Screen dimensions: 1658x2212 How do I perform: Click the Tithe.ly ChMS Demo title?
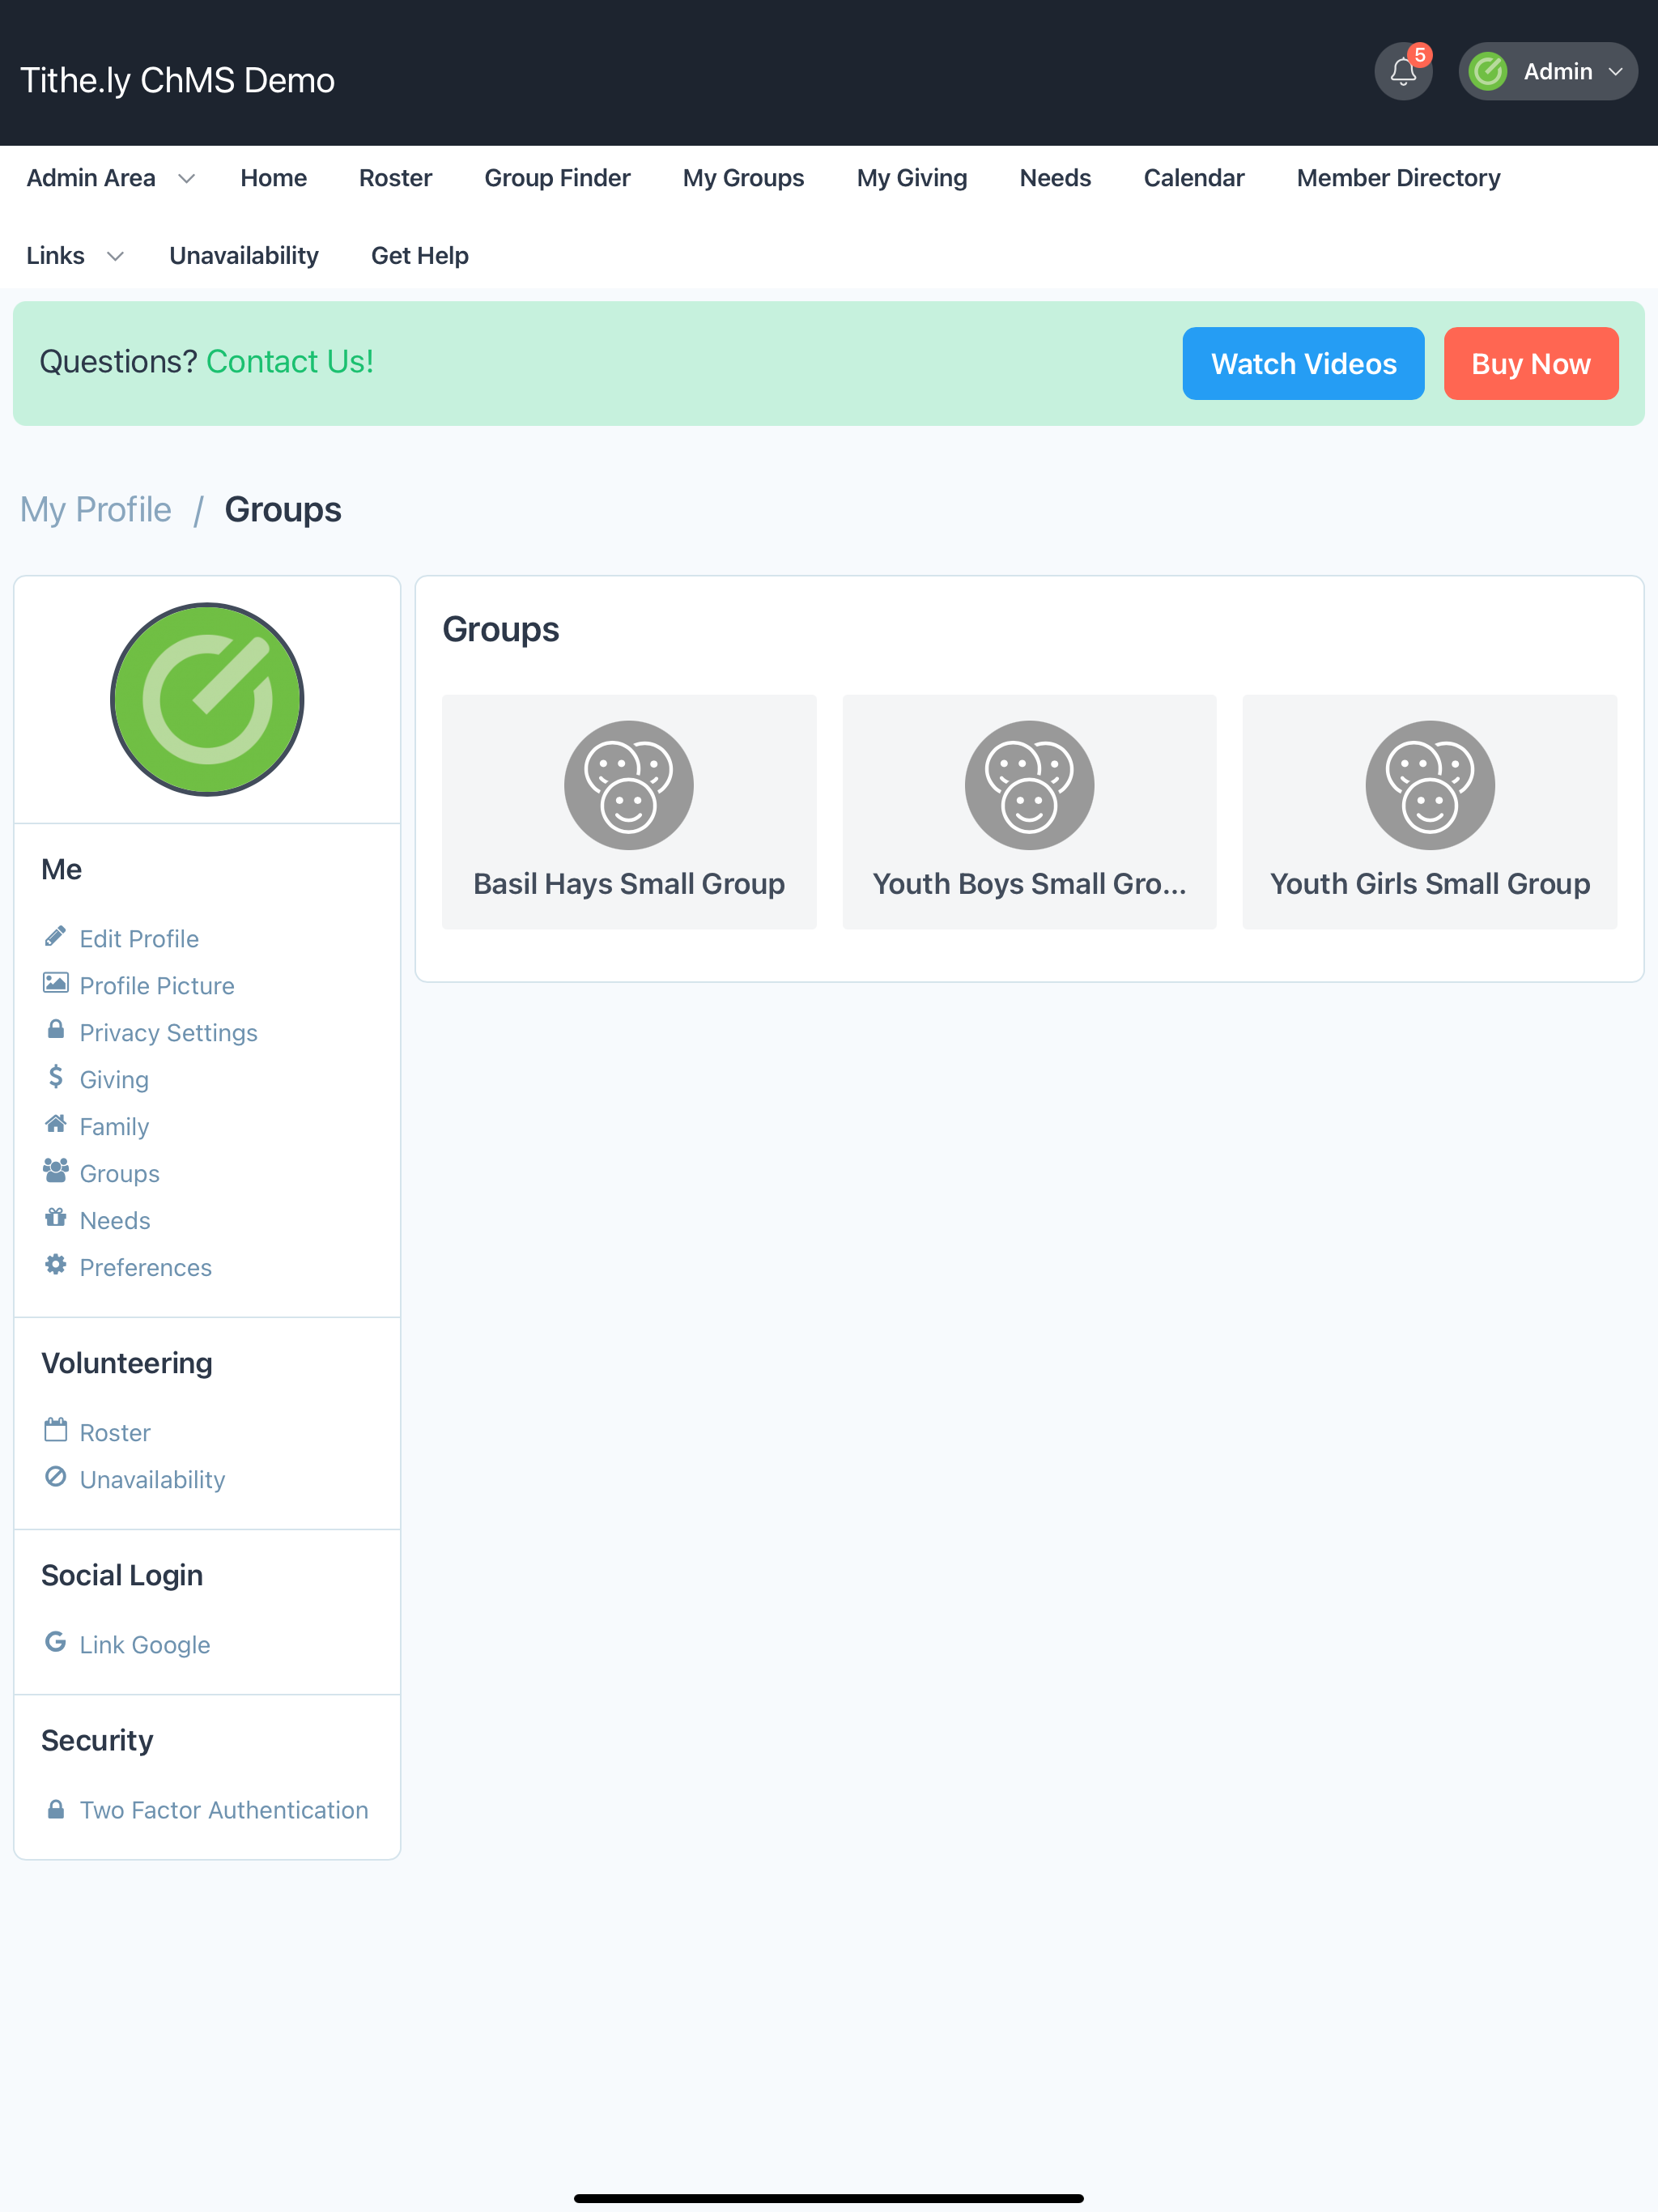(177, 80)
